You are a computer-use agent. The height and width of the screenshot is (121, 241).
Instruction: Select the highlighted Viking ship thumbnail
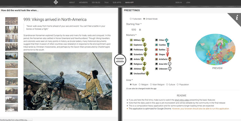tap(12, 56)
